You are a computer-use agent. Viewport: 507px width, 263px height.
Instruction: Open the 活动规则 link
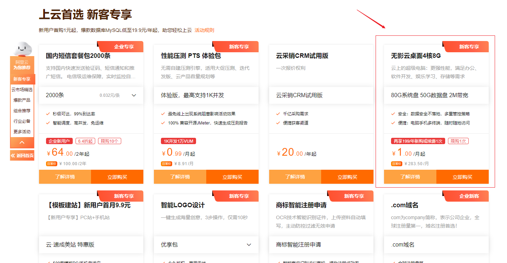204,30
